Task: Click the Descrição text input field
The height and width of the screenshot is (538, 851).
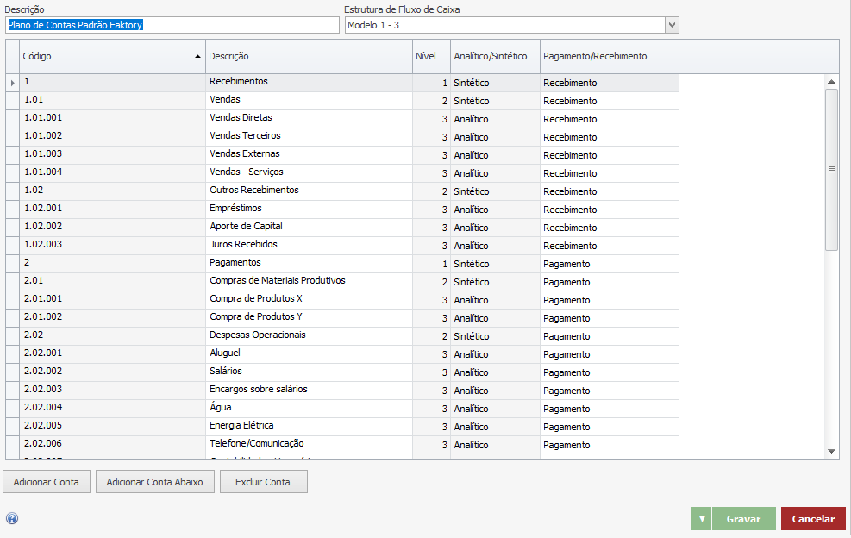Action: point(172,25)
